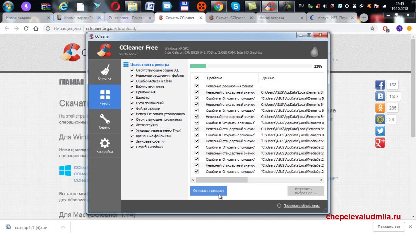Click the Chrome back arrow
The width and height of the screenshot is (416, 234).
(x=6, y=29)
